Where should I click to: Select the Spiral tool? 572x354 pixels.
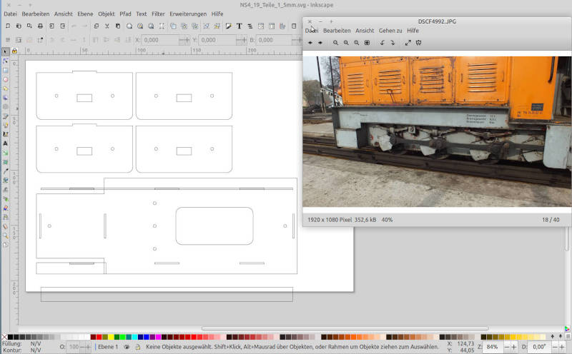pos(5,107)
